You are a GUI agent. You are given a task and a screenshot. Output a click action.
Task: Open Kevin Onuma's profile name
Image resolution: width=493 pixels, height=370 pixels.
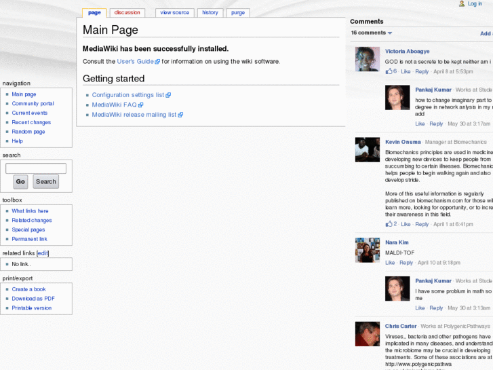click(x=403, y=142)
